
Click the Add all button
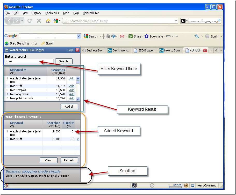pos(69,107)
